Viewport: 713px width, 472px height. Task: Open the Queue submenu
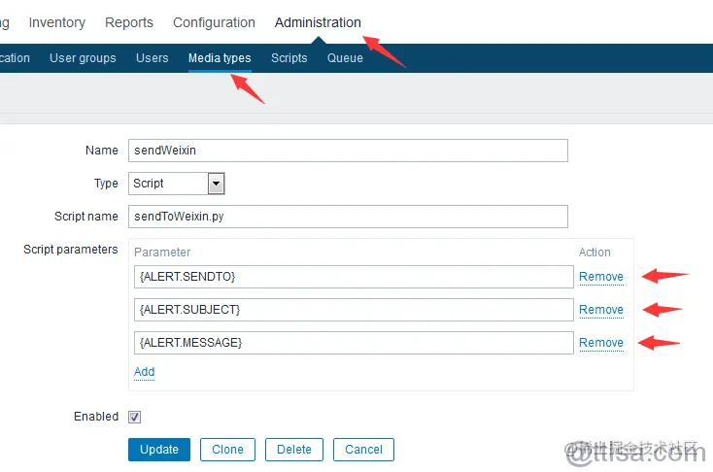coord(345,58)
